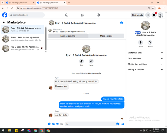Open the Notifications bell in header

click(154, 15)
